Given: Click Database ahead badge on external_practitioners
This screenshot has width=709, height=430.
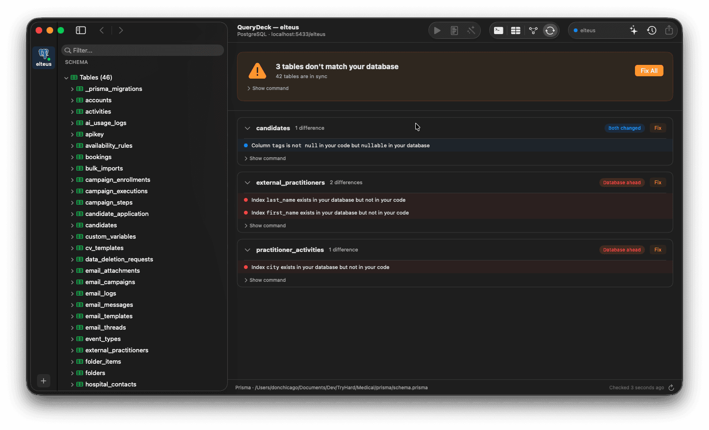Looking at the screenshot, I should pos(622,183).
